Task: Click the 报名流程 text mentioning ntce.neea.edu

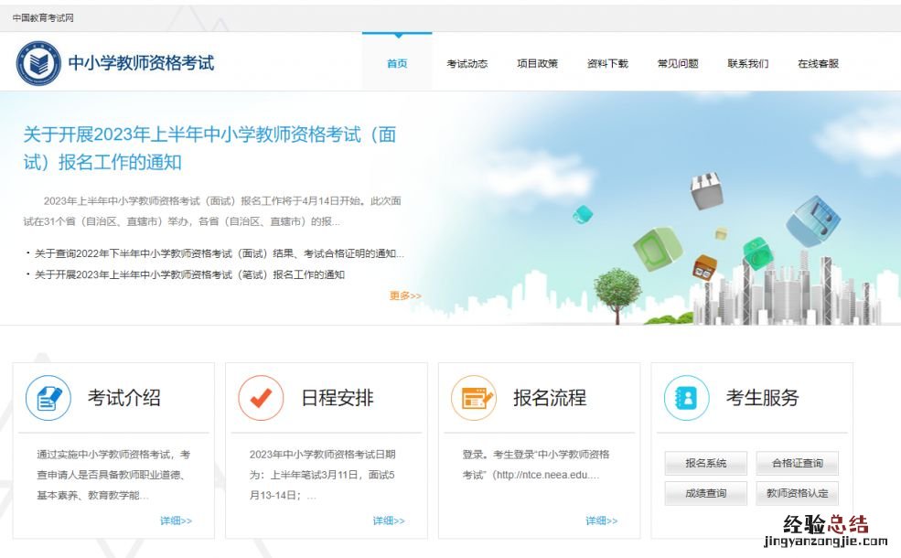Action: pyautogui.click(x=535, y=465)
